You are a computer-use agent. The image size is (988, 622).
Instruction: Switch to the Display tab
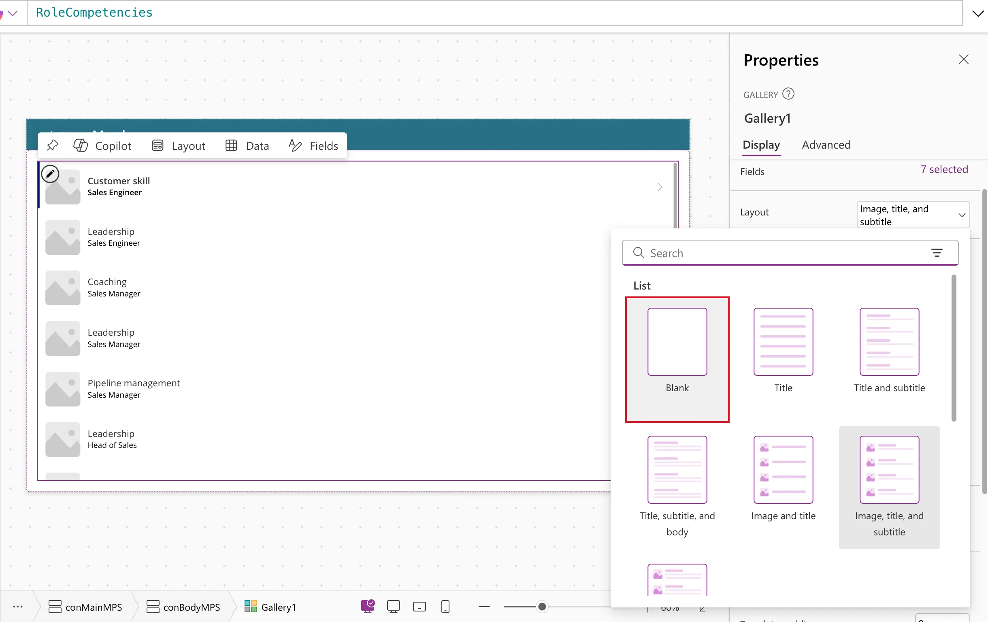point(761,145)
